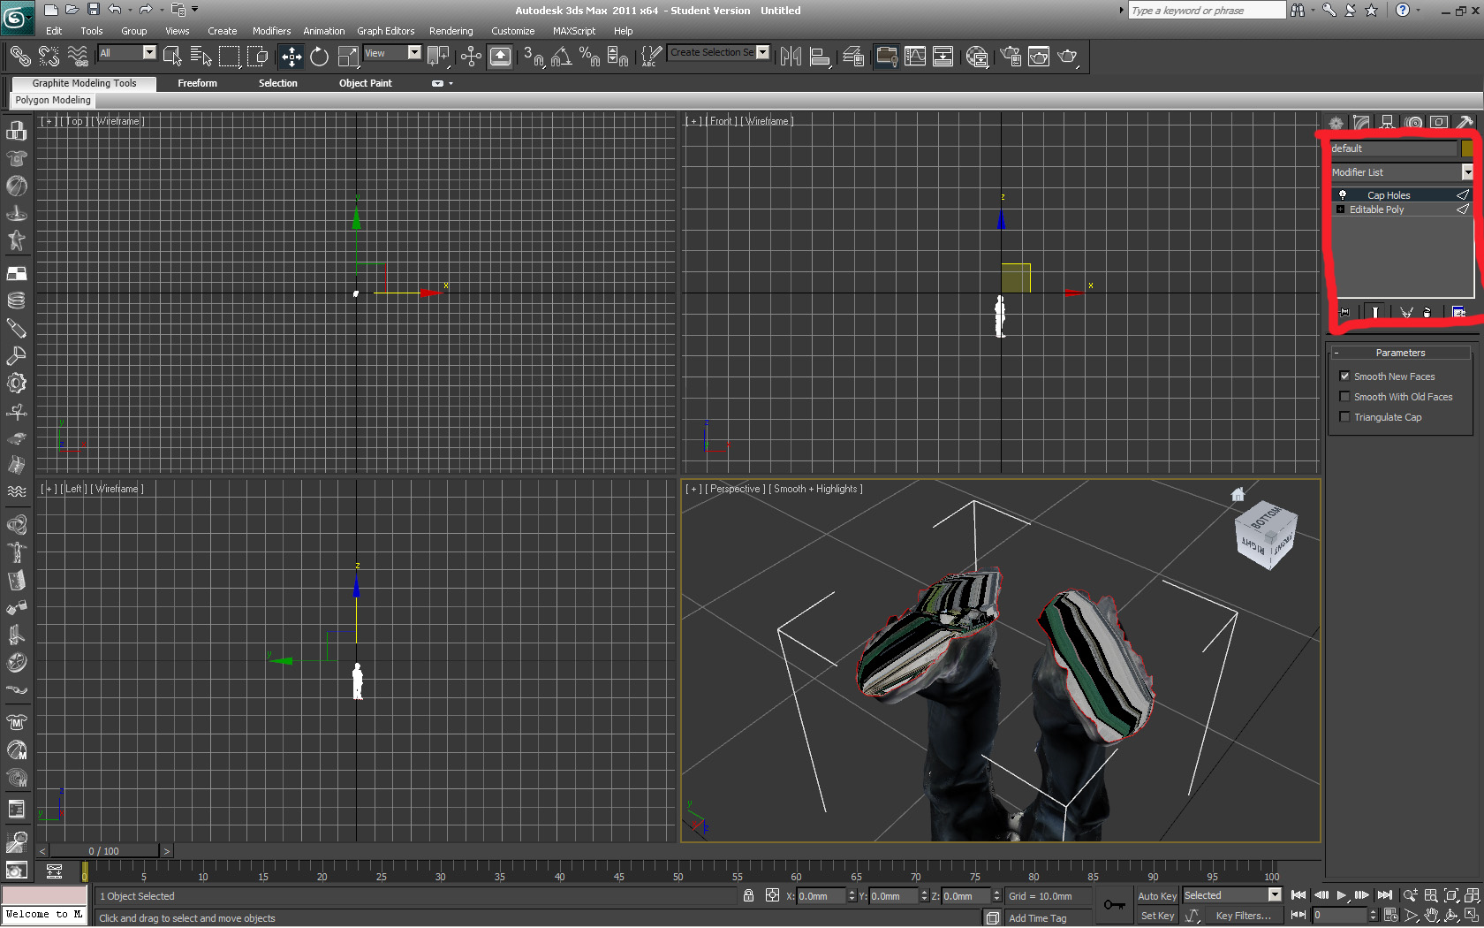Open Key Filters dialog
The width and height of the screenshot is (1484, 928).
[x=1243, y=916]
